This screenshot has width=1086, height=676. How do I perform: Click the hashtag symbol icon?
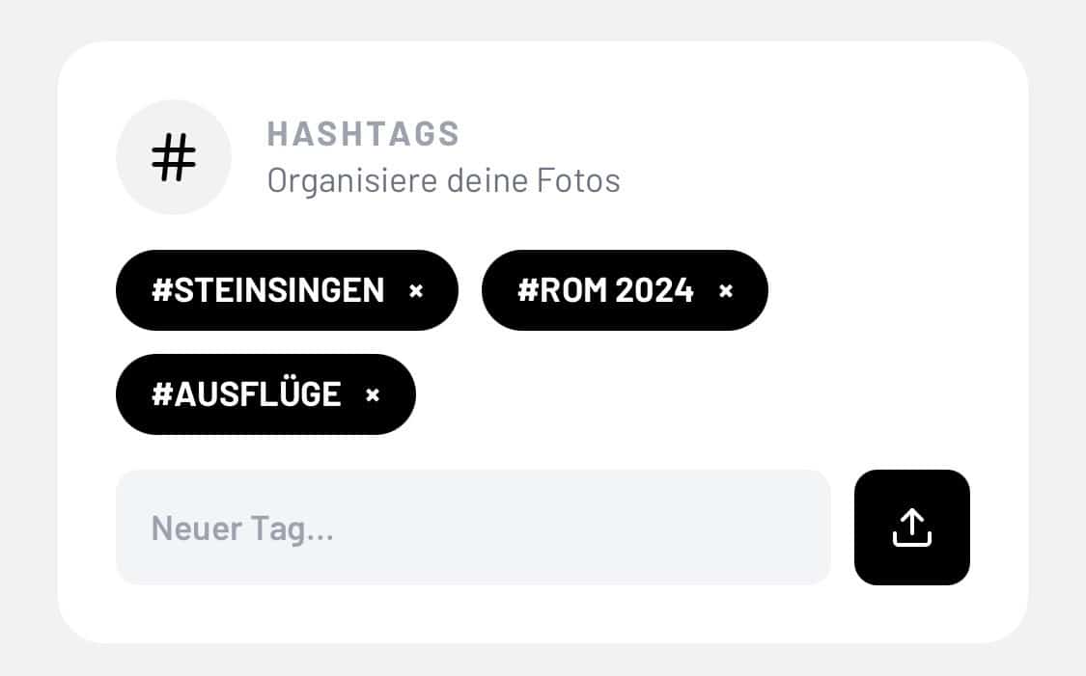coord(174,157)
